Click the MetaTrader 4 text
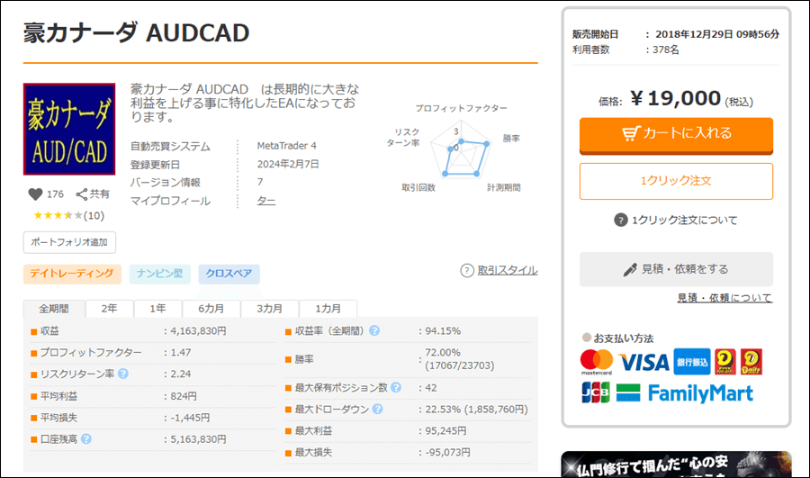Viewport: 810px width, 478px height. click(287, 146)
